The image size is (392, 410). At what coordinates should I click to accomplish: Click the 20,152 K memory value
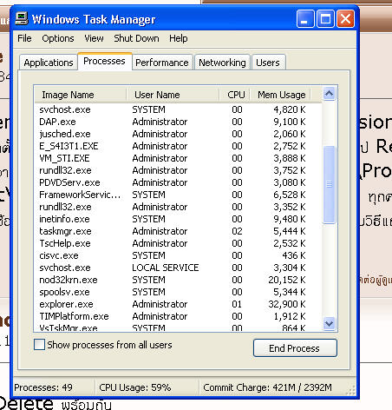coord(287,280)
